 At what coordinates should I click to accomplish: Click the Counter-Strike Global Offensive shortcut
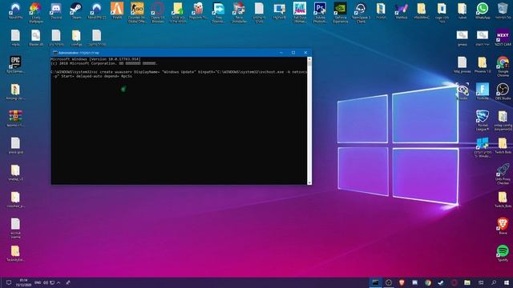click(137, 13)
